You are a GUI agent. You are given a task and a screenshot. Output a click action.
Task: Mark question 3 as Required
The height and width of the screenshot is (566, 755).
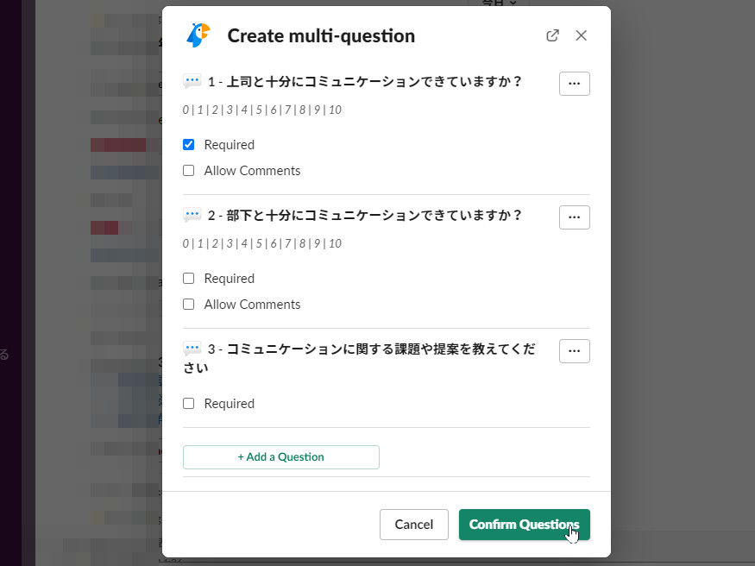[x=189, y=404]
